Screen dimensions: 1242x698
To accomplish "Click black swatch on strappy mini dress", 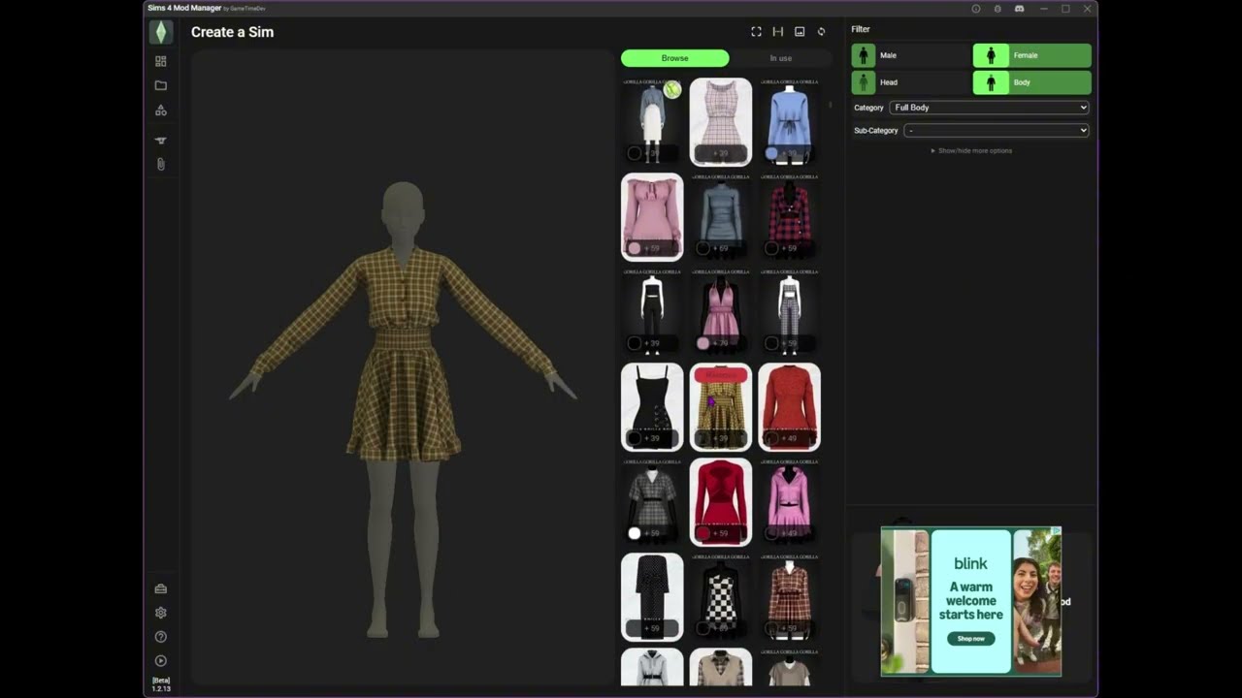I will (x=635, y=438).
